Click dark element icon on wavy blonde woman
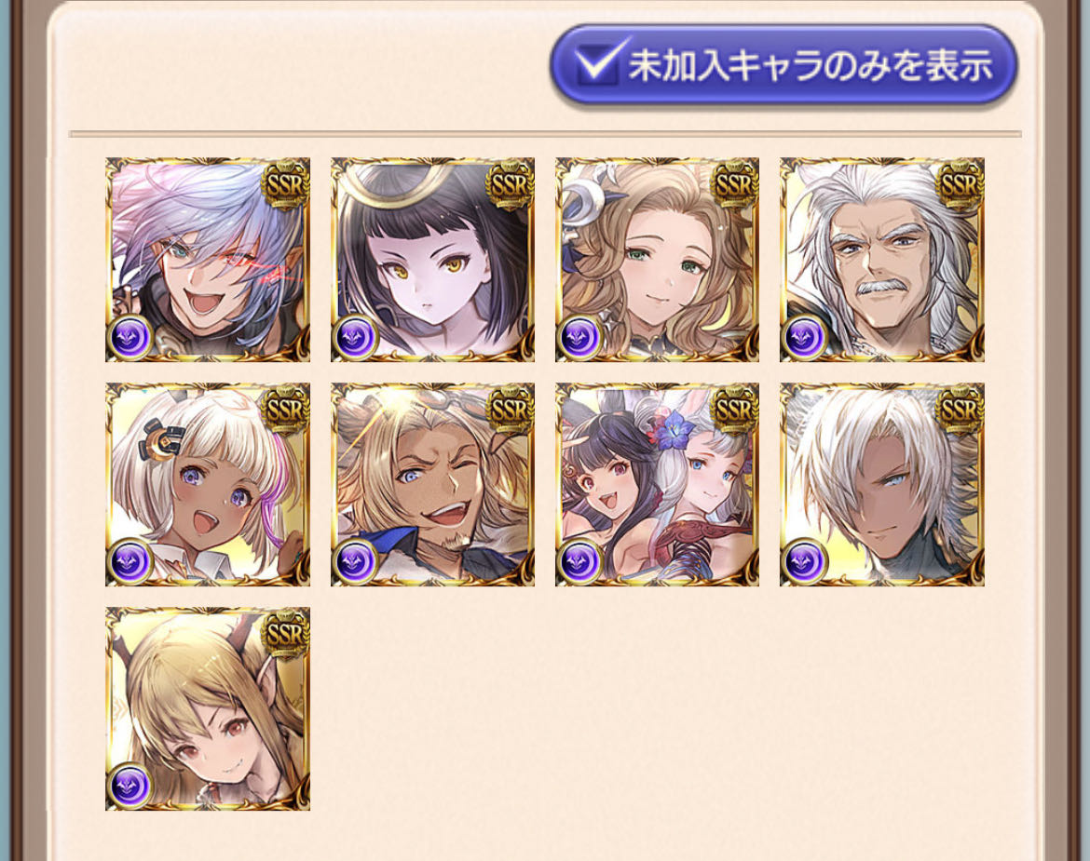The height and width of the screenshot is (861, 1090). coord(579,337)
